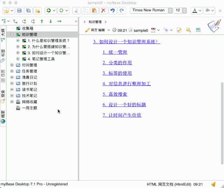Redo with the blue forward arrow
Viewport: 224px width, 188px height.
122,10
